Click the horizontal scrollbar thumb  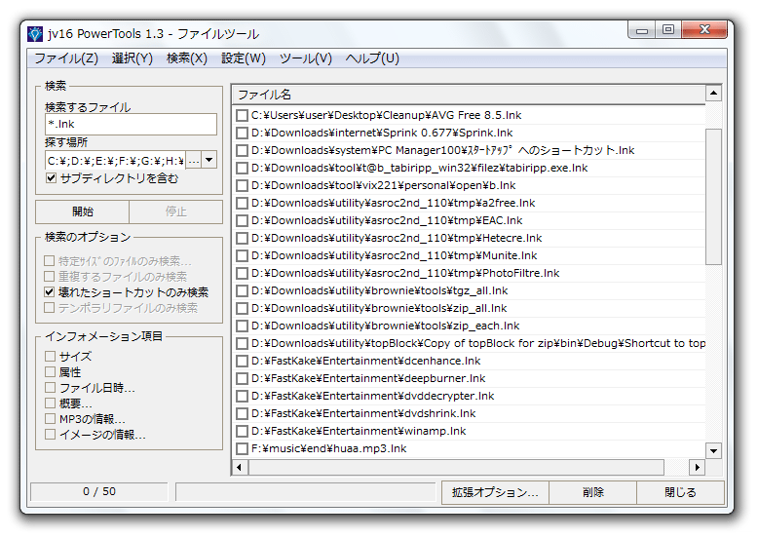click(x=456, y=468)
